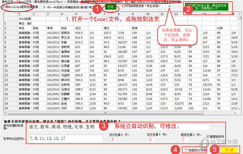Select the 考号 header cell
Screen dimensions: 243x154
click(53, 28)
